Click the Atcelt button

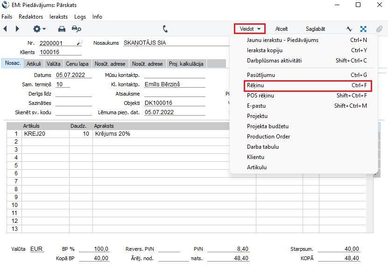pos(282,29)
